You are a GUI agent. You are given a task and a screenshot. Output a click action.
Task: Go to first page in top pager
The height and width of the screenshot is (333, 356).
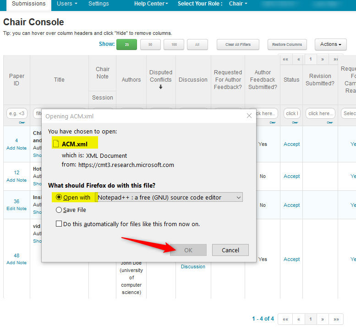click(x=285, y=59)
